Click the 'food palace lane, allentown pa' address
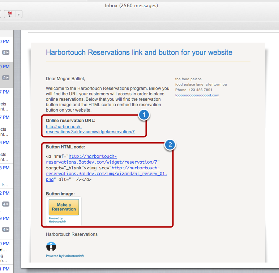This screenshot has width=279, height=273. [x=201, y=84]
